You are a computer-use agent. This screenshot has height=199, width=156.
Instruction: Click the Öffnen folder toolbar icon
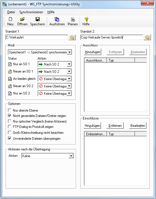(22, 19)
